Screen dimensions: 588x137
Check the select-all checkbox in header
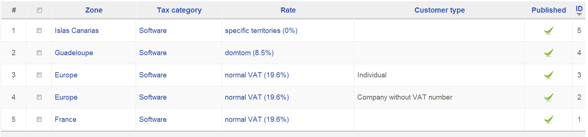tap(39, 10)
